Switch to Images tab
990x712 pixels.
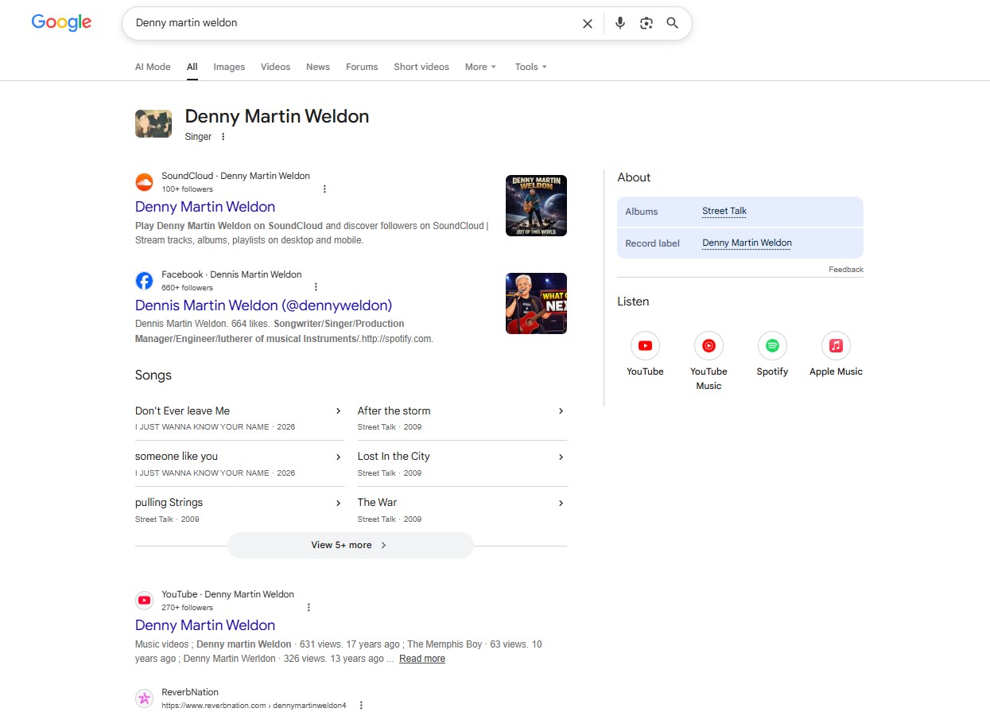(229, 67)
